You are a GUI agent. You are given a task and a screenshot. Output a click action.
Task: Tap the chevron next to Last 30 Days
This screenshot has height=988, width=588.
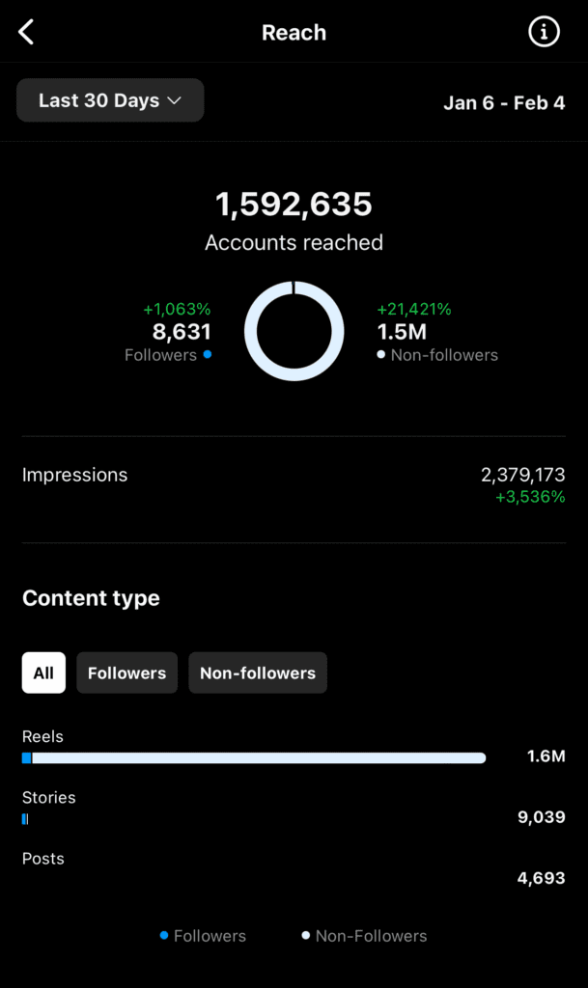coord(175,100)
